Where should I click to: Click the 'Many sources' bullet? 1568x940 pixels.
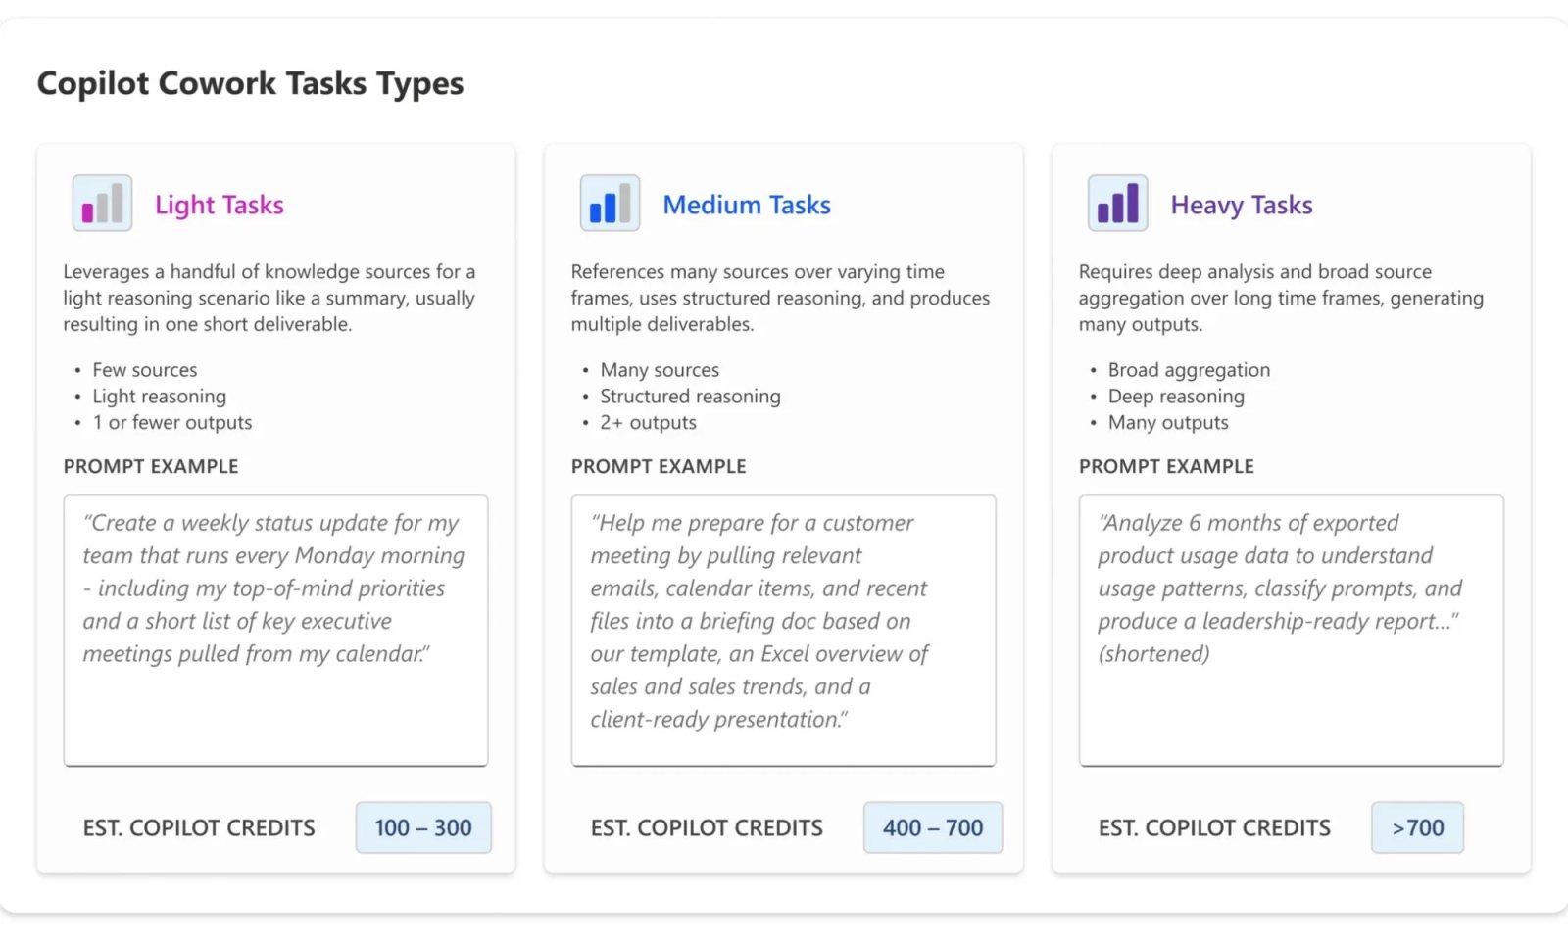(x=660, y=370)
